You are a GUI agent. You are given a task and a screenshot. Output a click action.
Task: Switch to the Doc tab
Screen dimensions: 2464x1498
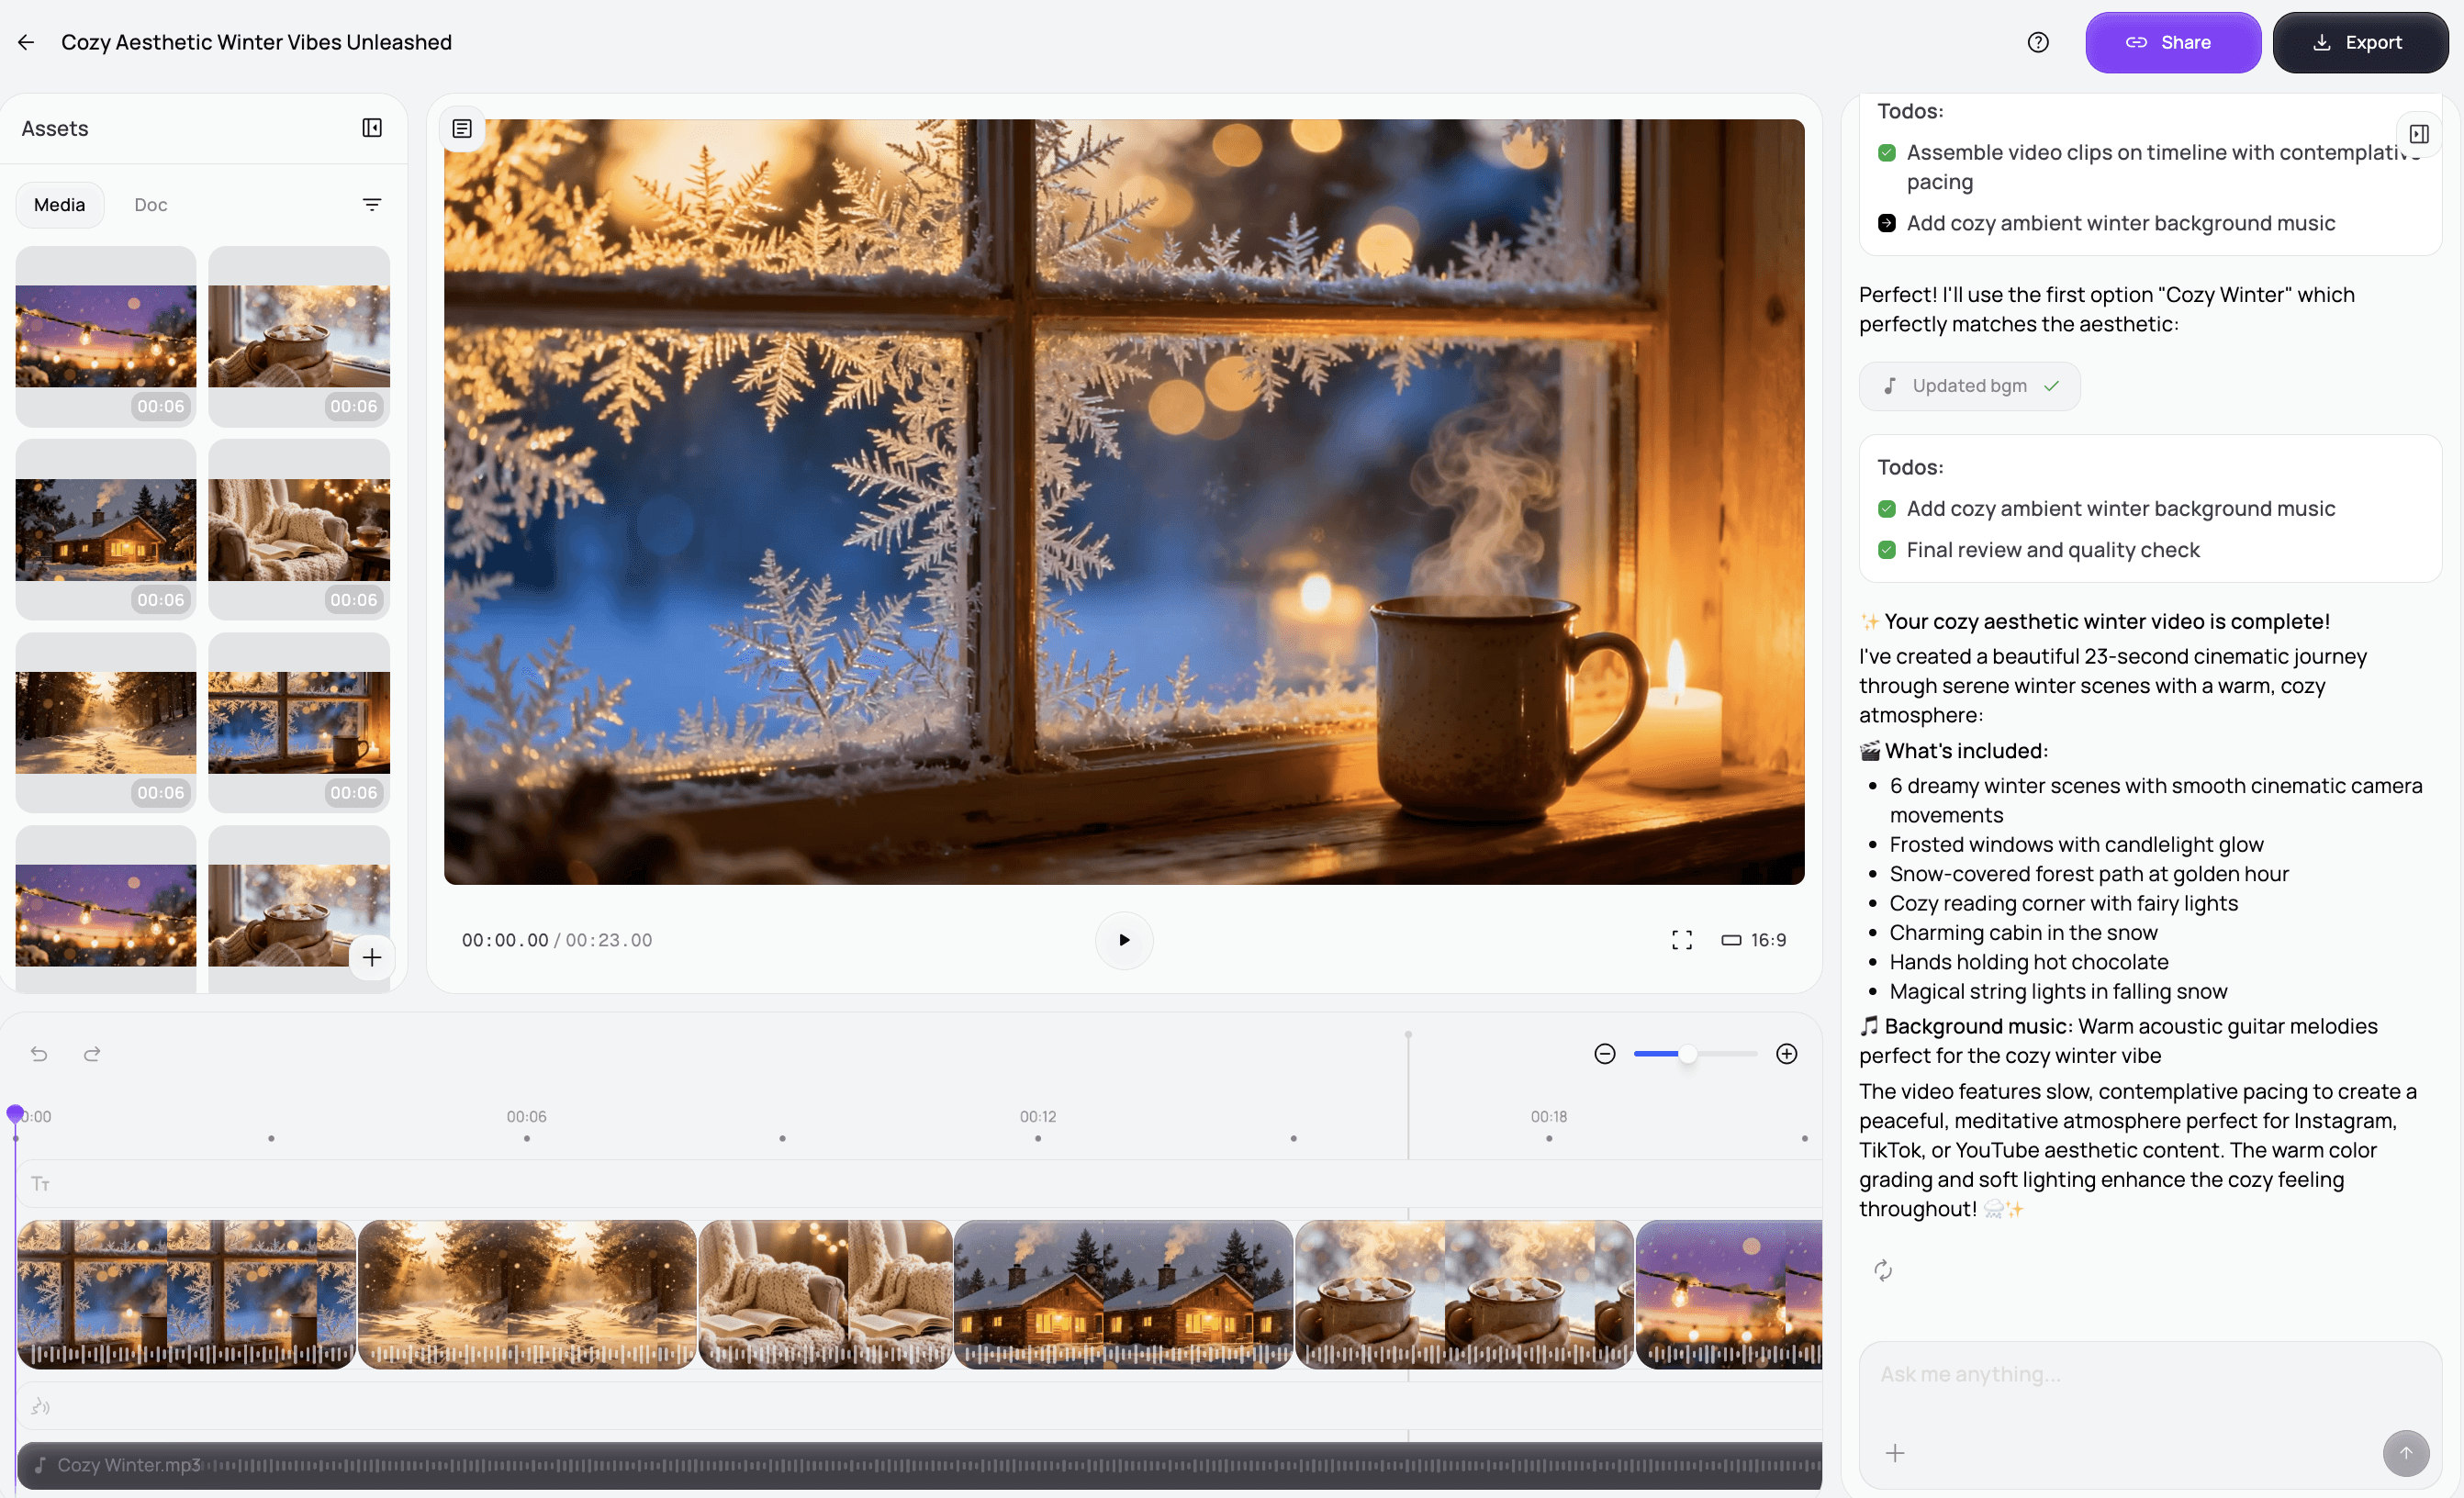pyautogui.click(x=150, y=205)
